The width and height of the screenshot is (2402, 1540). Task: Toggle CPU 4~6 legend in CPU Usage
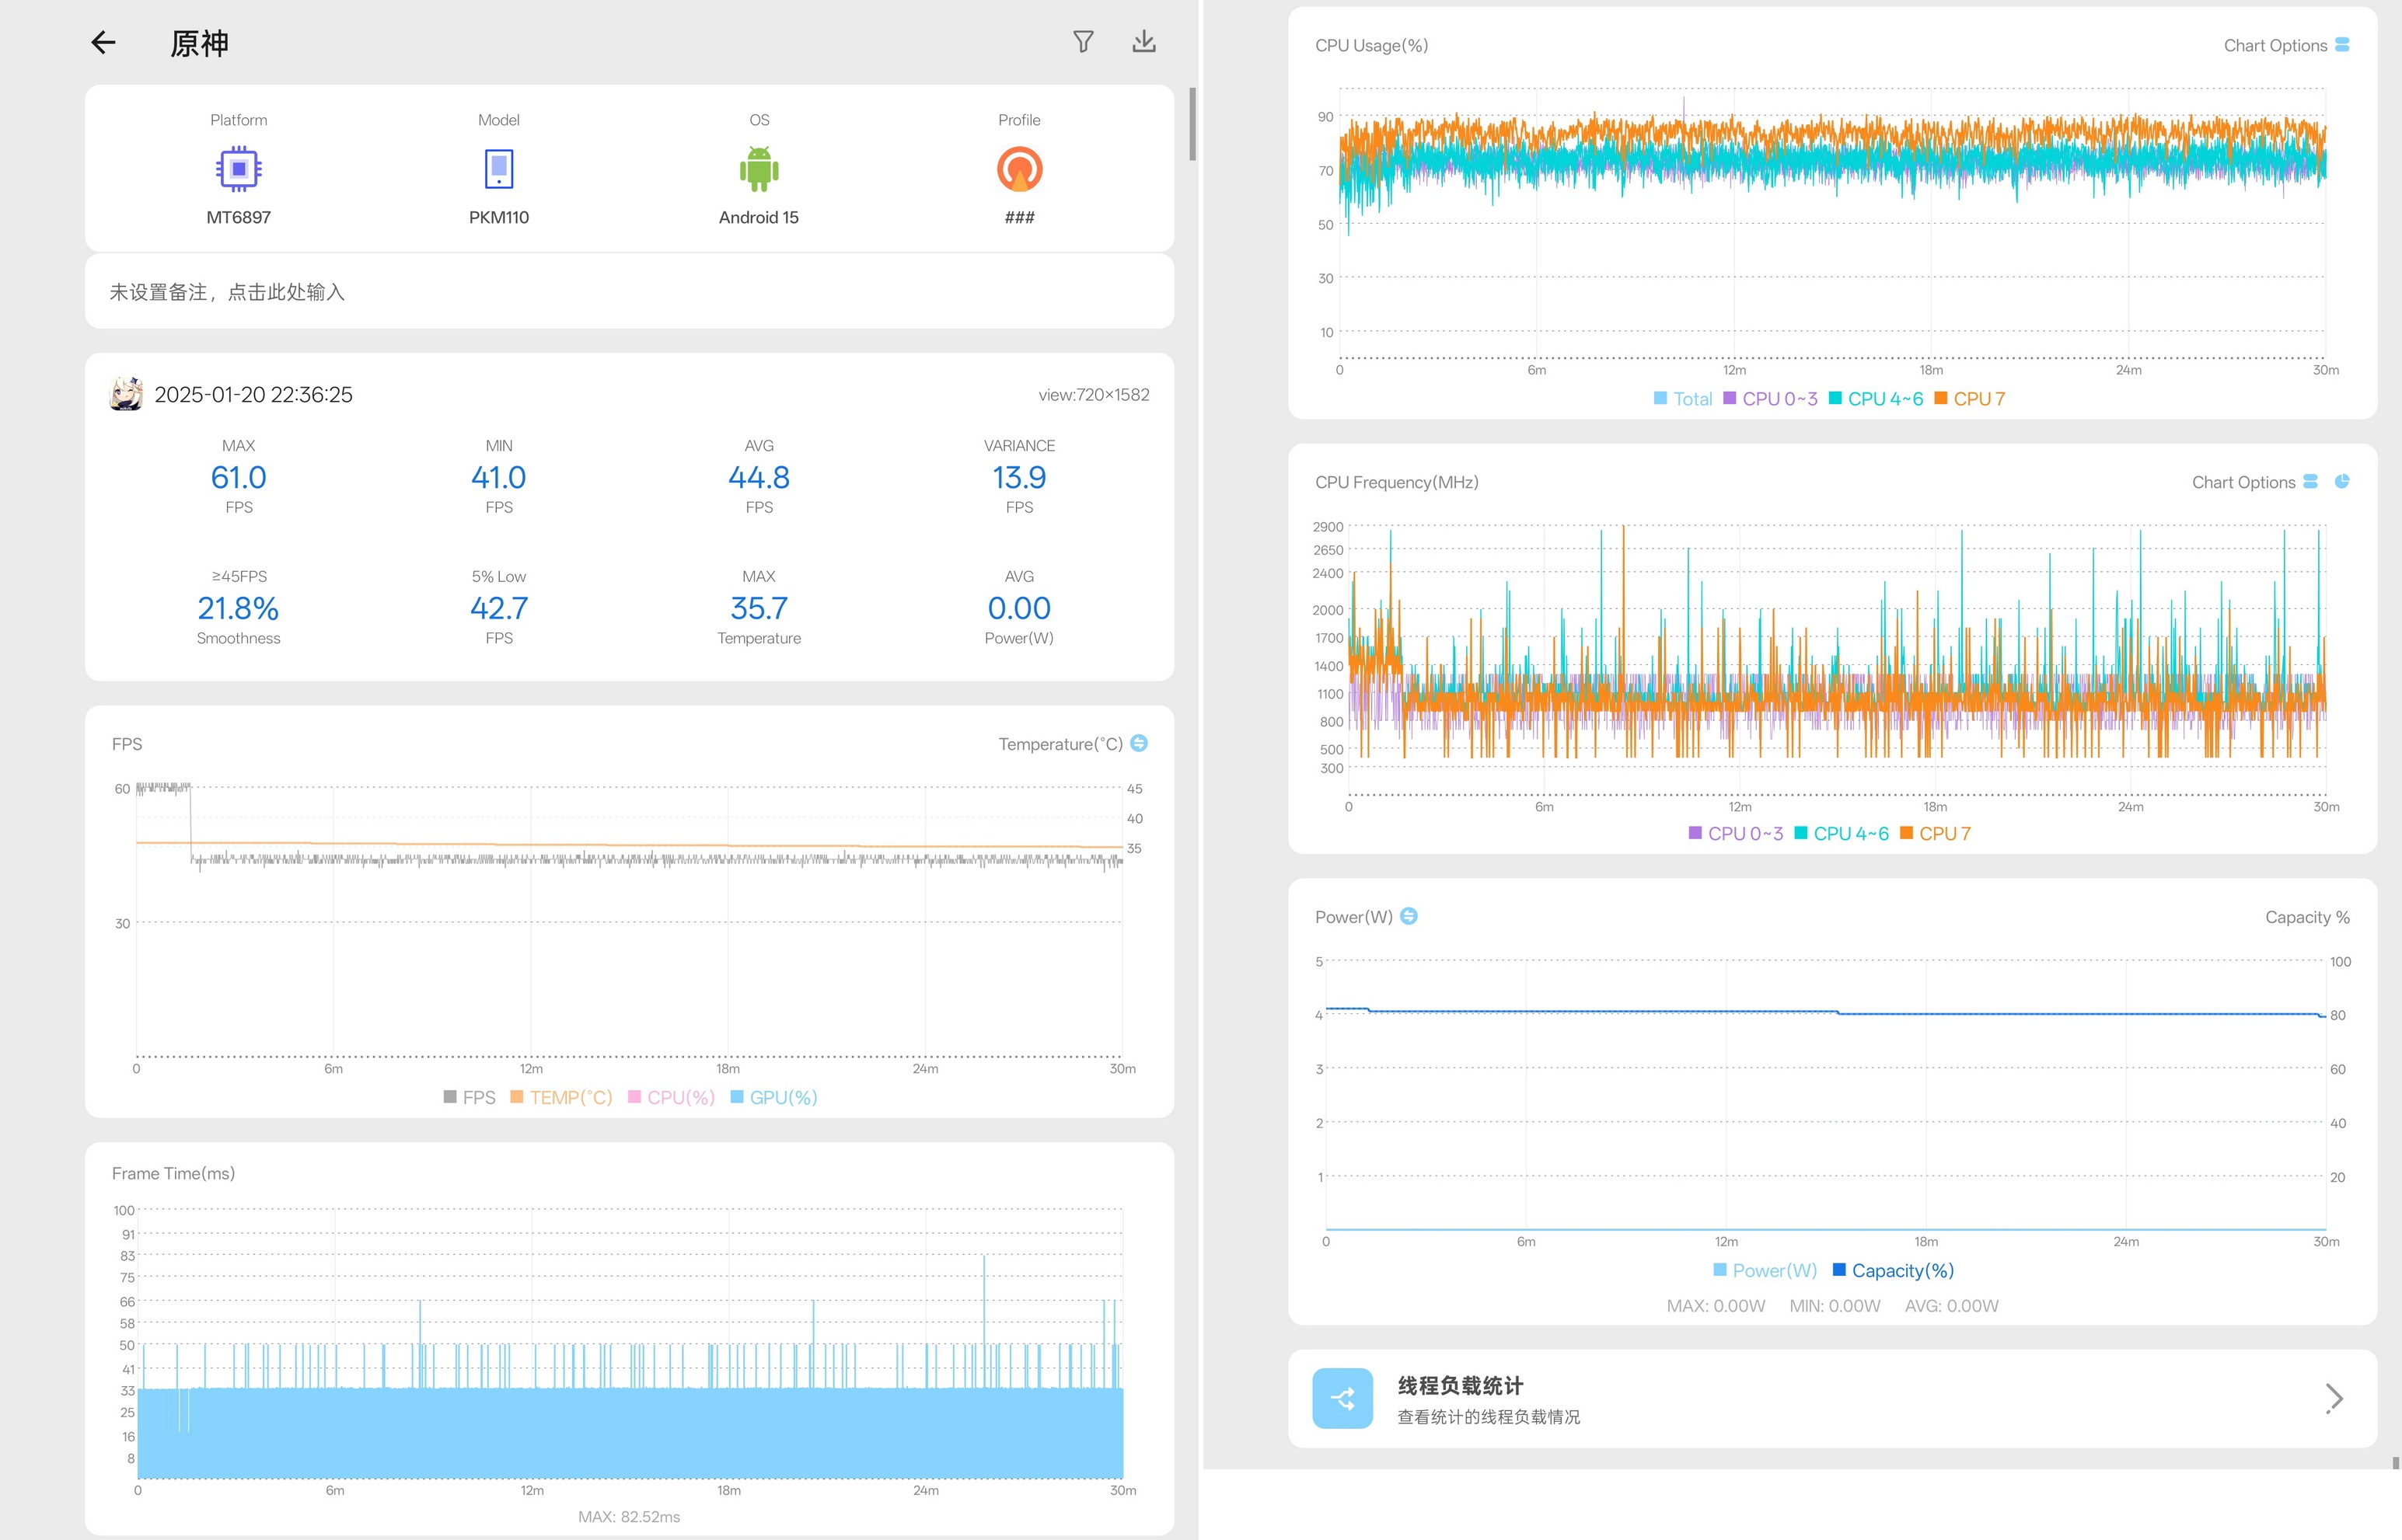1876,399
